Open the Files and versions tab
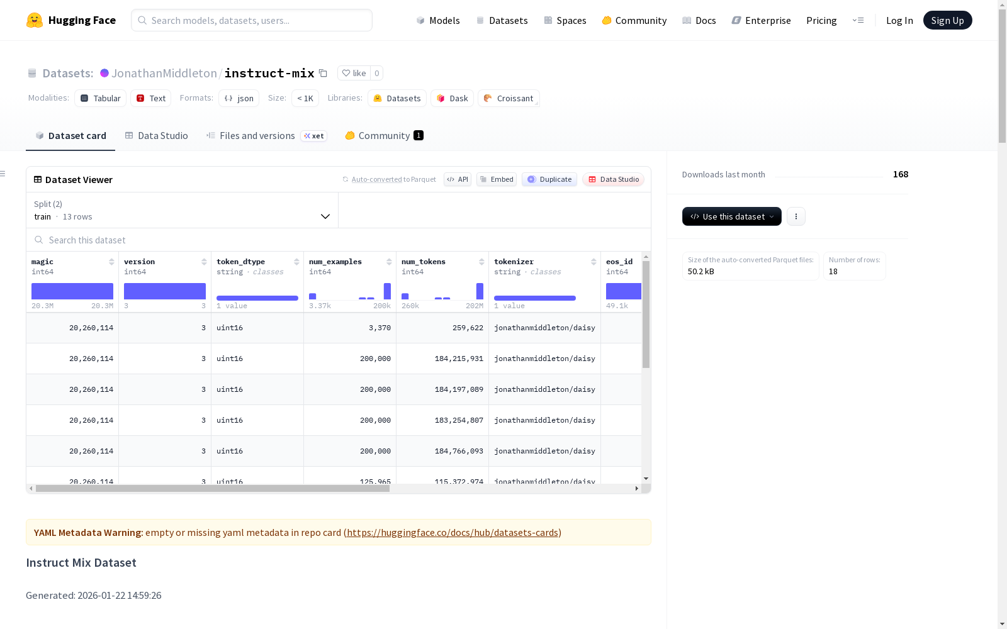The height and width of the screenshot is (629, 1007). pyautogui.click(x=267, y=136)
